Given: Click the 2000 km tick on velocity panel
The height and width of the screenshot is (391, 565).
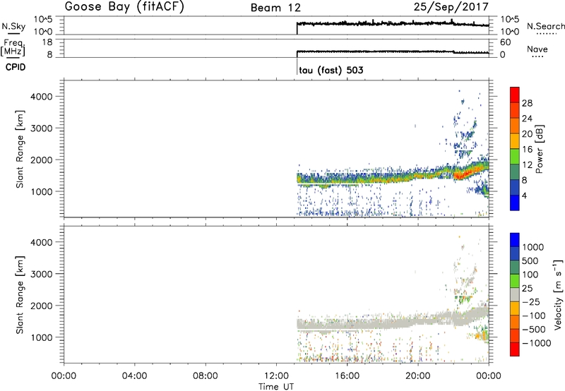Looking at the screenshot, I should [x=42, y=306].
